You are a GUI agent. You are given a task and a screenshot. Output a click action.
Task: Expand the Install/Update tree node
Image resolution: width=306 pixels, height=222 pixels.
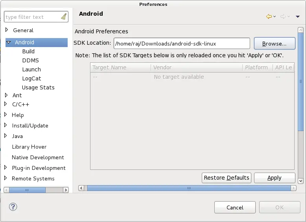[x=6, y=125]
